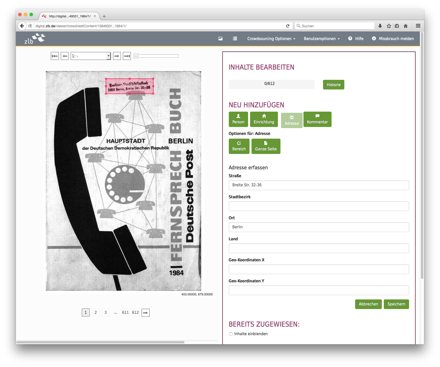The width and height of the screenshot is (440, 367).
Task: Click the site identity globe icon
Action: point(30,26)
